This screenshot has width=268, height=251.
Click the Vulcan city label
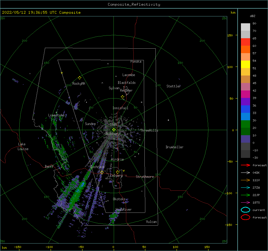[152, 222]
